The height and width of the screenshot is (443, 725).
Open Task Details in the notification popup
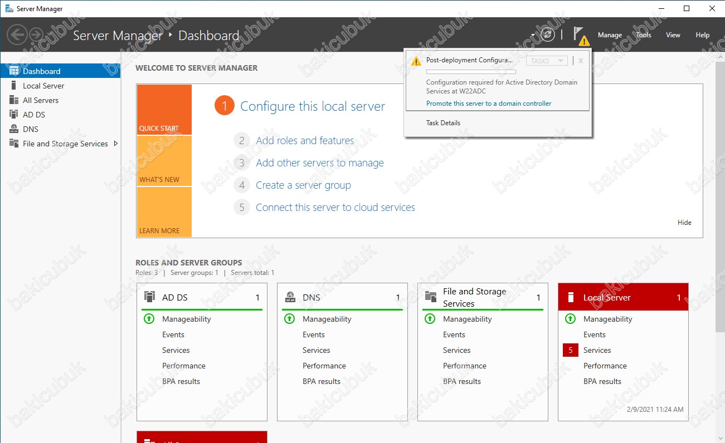(x=443, y=123)
